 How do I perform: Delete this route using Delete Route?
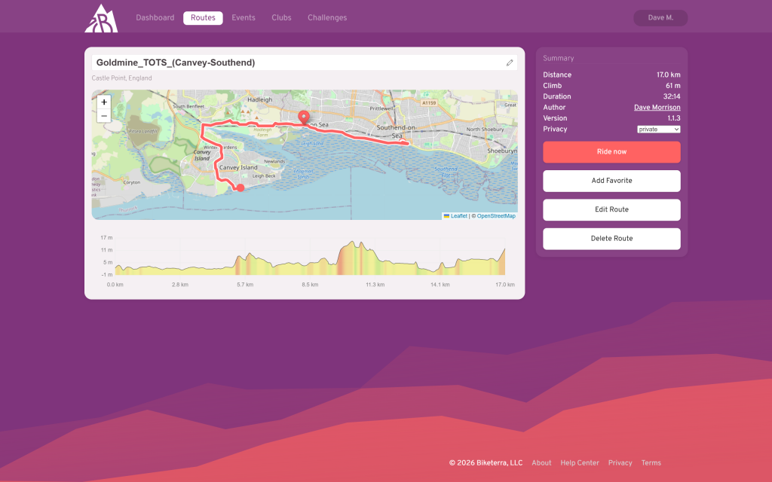pos(611,239)
